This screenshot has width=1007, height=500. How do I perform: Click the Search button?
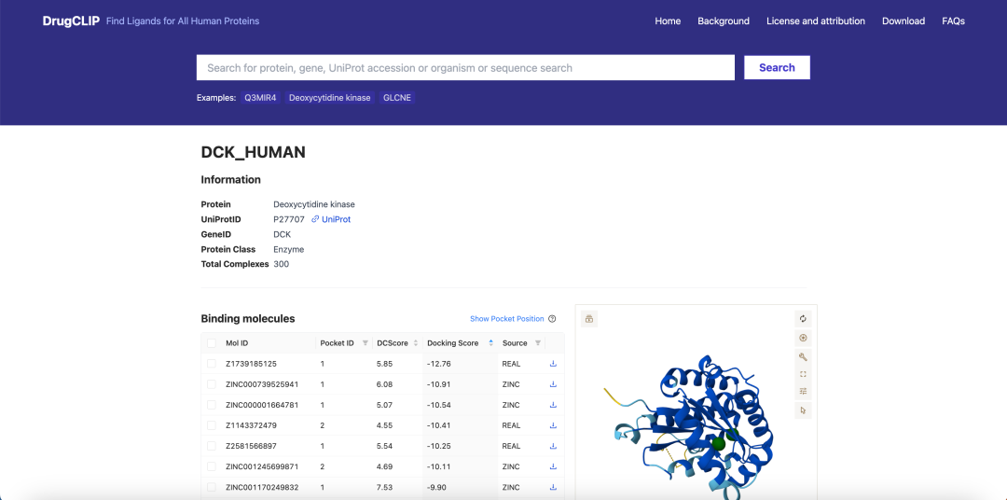coord(777,67)
